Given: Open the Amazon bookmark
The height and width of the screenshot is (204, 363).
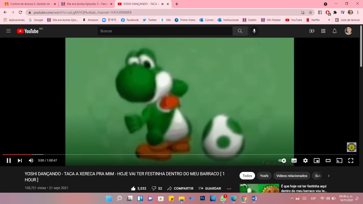Looking at the screenshot, I should pos(90,20).
